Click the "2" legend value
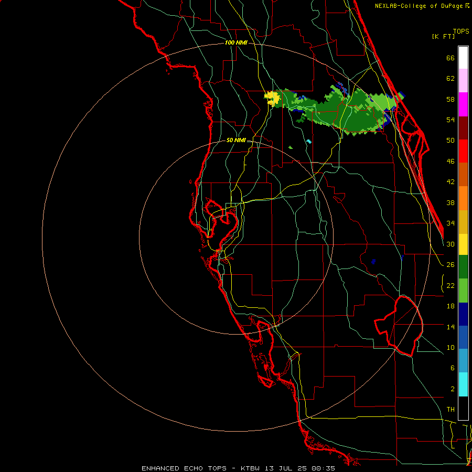This screenshot has width=472, height=472. [453, 389]
